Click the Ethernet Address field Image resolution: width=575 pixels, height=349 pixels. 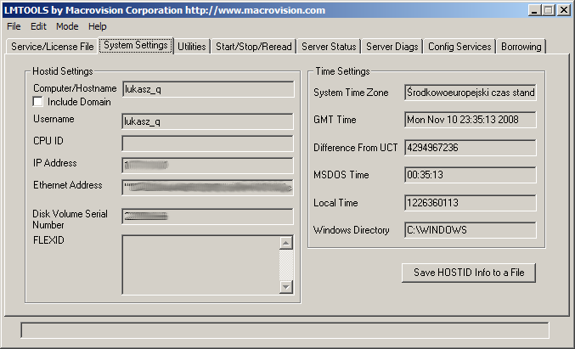tap(207, 188)
